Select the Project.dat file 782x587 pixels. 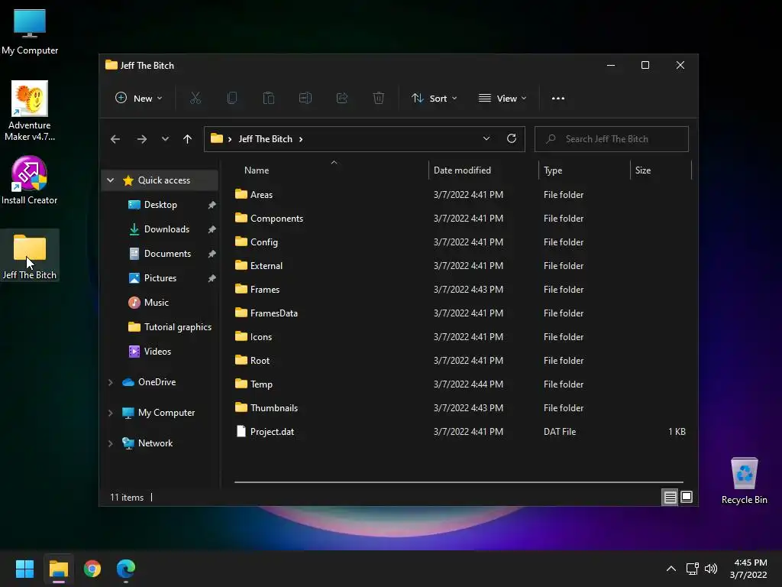click(x=460, y=432)
